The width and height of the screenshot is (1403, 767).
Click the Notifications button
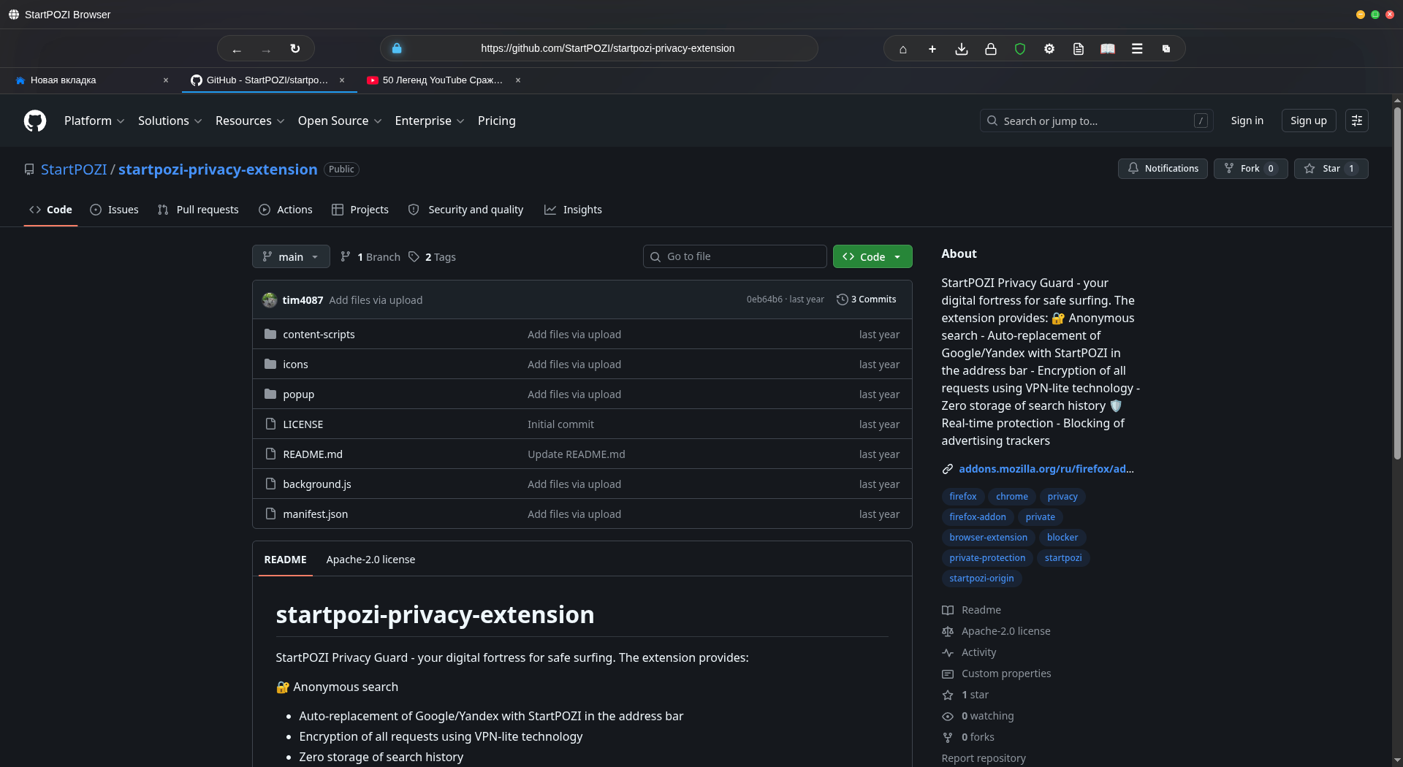click(1163, 169)
